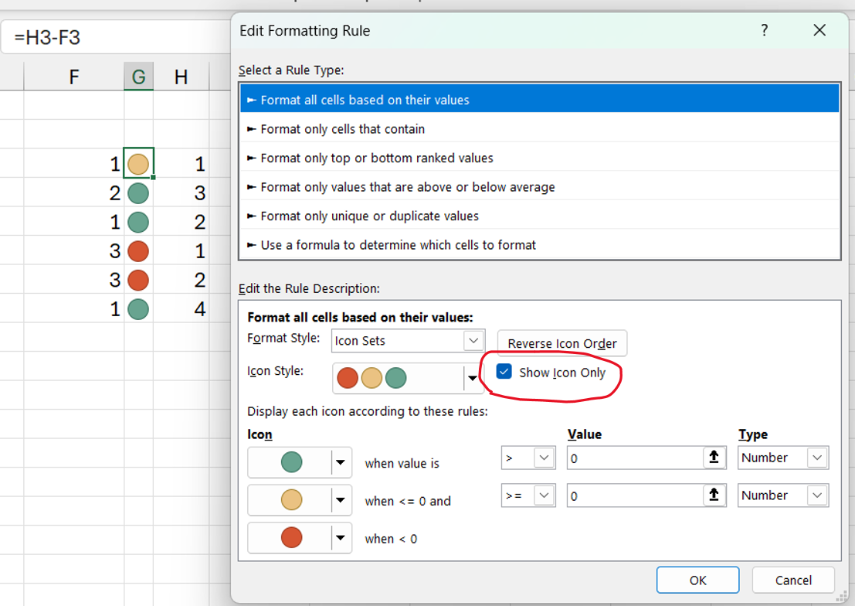This screenshot has width=855, height=606.
Task: Select 'Format all cells based on their values'
Action: 540,99
